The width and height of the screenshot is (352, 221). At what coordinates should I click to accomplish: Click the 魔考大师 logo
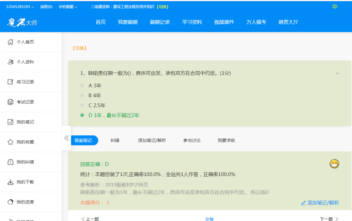(x=22, y=22)
